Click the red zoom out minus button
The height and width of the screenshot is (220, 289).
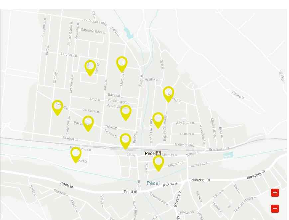pyautogui.click(x=275, y=209)
